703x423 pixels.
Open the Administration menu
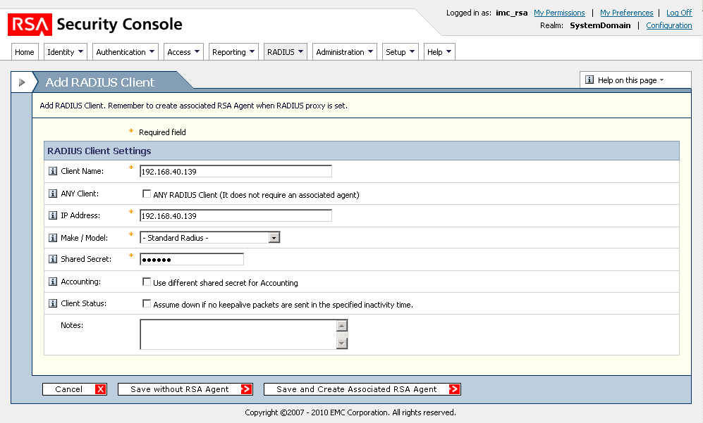pyautogui.click(x=344, y=52)
